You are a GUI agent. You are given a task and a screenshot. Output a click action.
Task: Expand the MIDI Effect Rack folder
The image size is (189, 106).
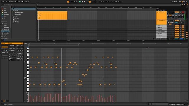pos(12,12)
